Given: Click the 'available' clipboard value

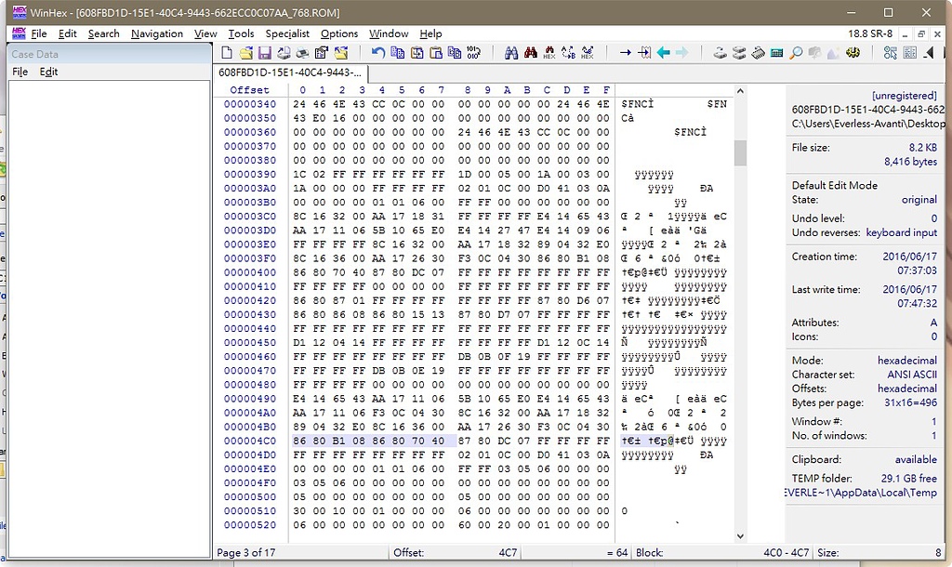Looking at the screenshot, I should pos(916,459).
